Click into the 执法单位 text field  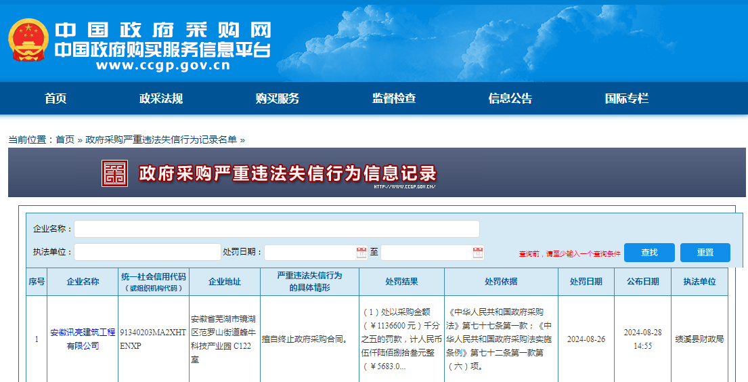(x=147, y=252)
